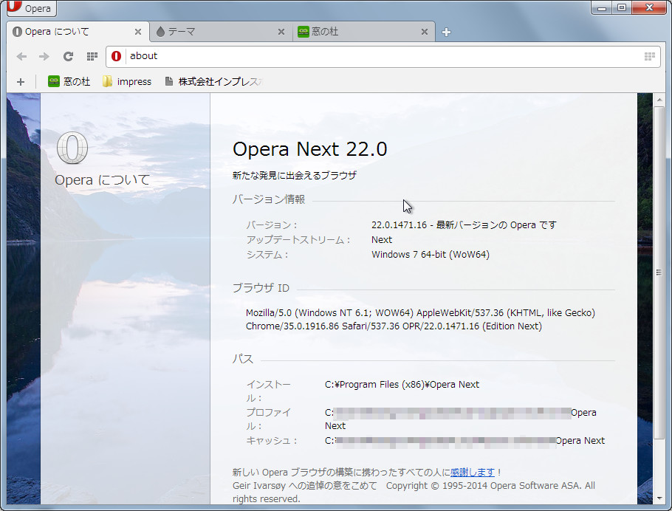Open Speed Dial via the grid icon
This screenshot has width=672, height=511.
92,56
